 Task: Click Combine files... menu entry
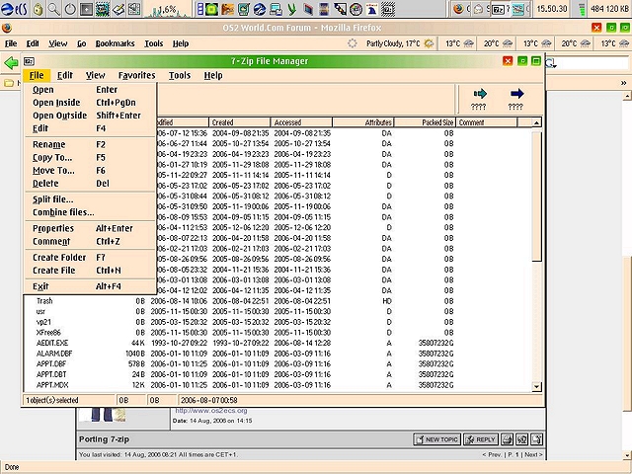click(63, 212)
